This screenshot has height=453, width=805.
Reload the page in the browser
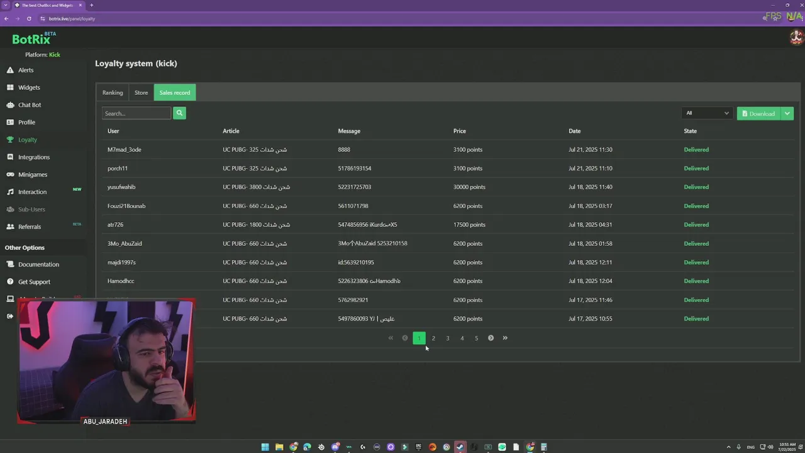[x=29, y=18]
